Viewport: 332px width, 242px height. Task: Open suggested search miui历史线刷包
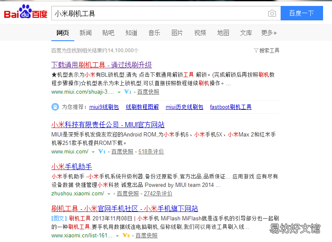pyautogui.click(x=184, y=107)
